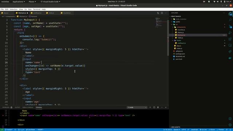Split the terminal panel
Screen dimensions: 233x131
click(154, 107)
